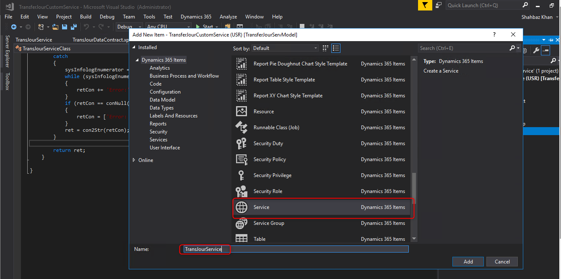Choose the Runnable Class (Job) icon
This screenshot has width=561, height=279.
click(242, 128)
